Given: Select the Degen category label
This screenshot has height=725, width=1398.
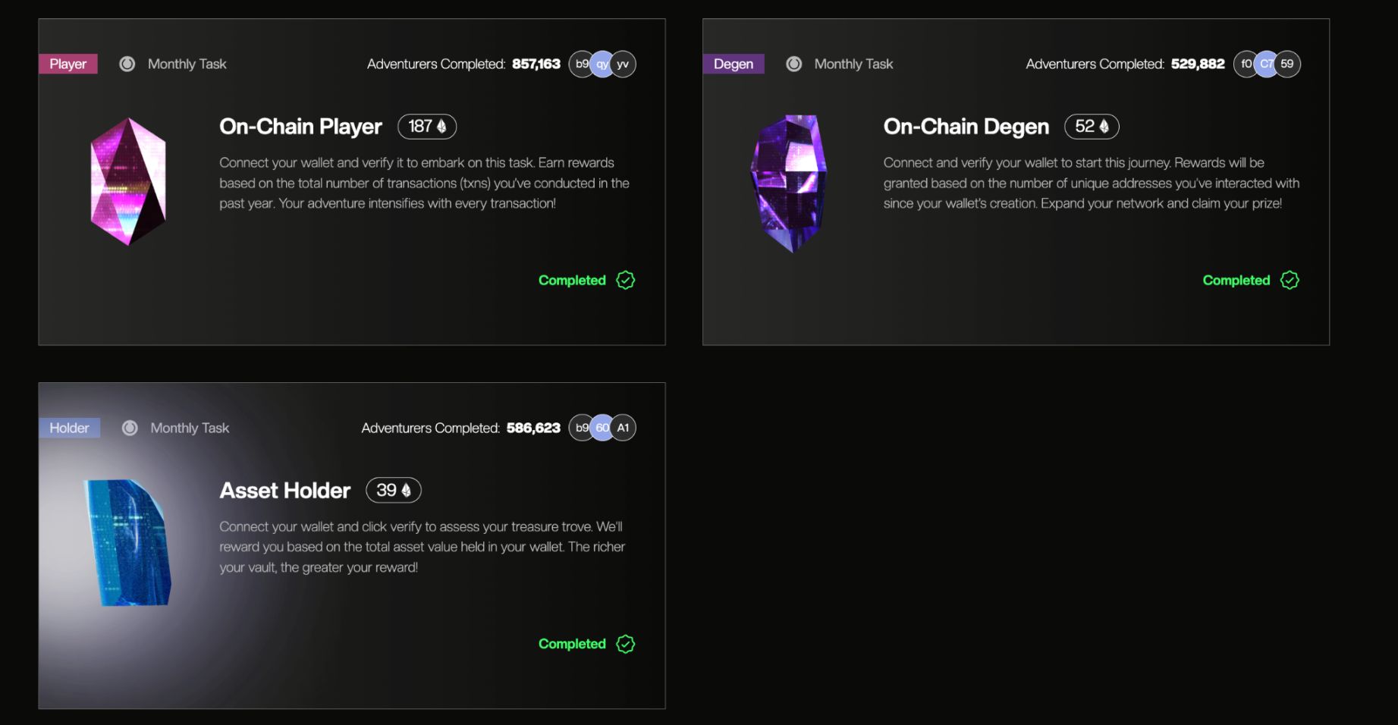Looking at the screenshot, I should pos(733,64).
